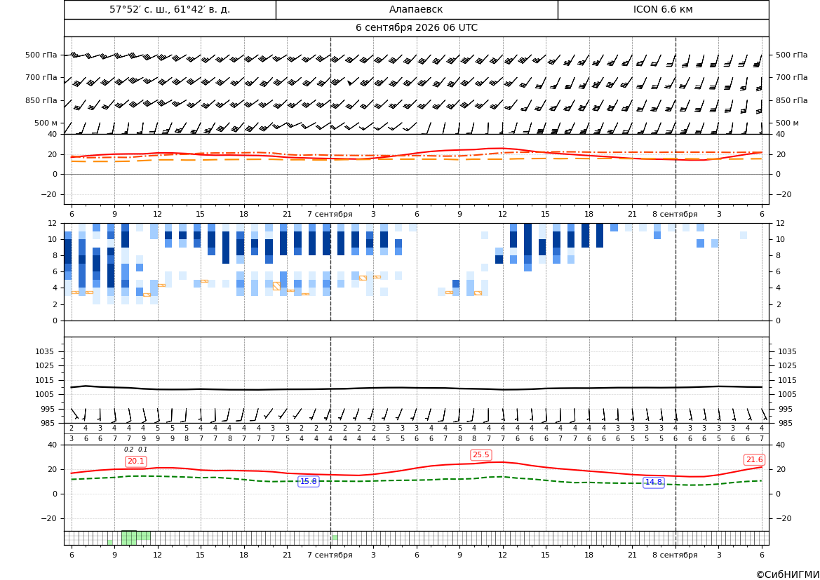This screenshot has height=580, width=820.
Task: Click the 8 сентября bottom axis marker
Action: point(675,555)
